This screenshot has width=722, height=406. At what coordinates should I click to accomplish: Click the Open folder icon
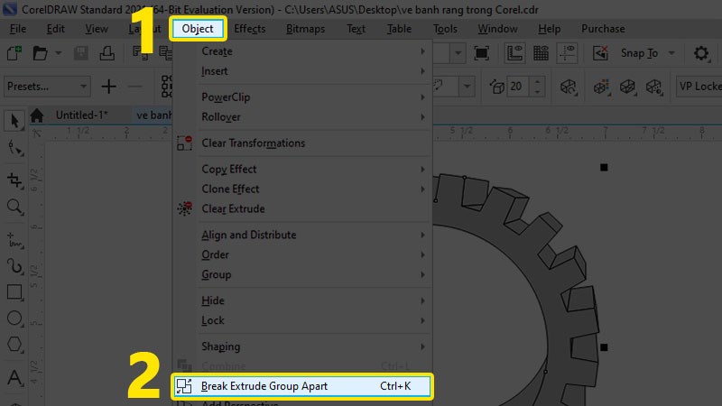(x=40, y=53)
